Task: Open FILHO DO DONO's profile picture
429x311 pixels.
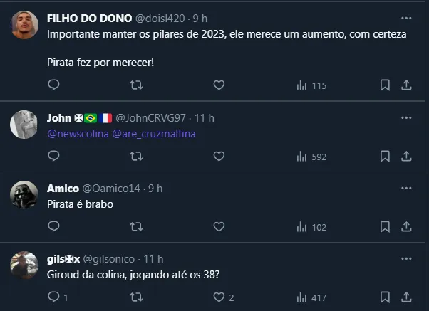Action: [24, 26]
